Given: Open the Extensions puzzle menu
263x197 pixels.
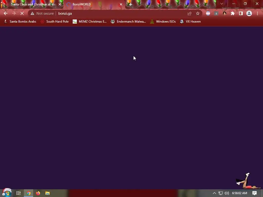Looking at the screenshot, I should pyautogui.click(x=233, y=13).
